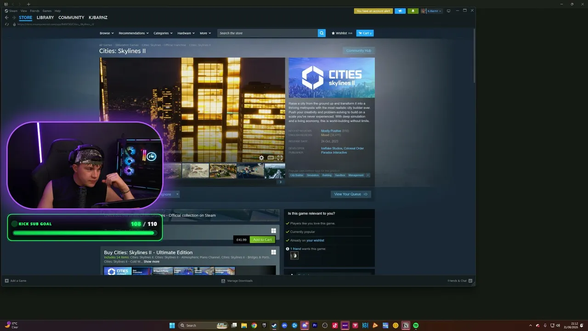Launch Premiere Pro from the taskbar

pyautogui.click(x=315, y=325)
